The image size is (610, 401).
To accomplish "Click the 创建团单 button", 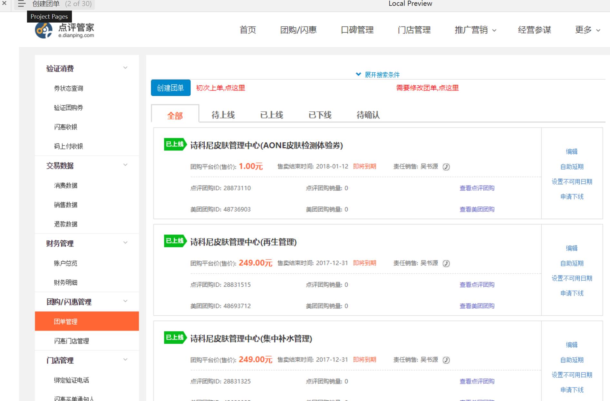I will click(170, 88).
